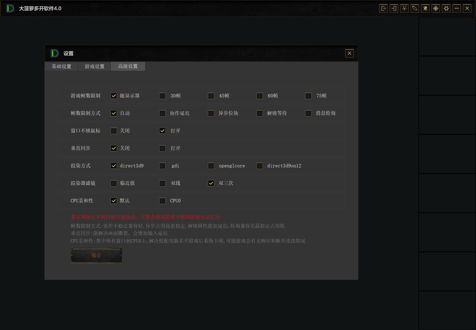Check 关闭 for 窗口不锁鼠标
Screen dimensions: 476x330
tap(114, 131)
